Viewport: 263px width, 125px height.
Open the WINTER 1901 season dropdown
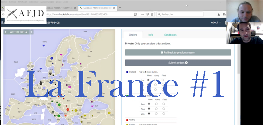[x=19, y=32]
